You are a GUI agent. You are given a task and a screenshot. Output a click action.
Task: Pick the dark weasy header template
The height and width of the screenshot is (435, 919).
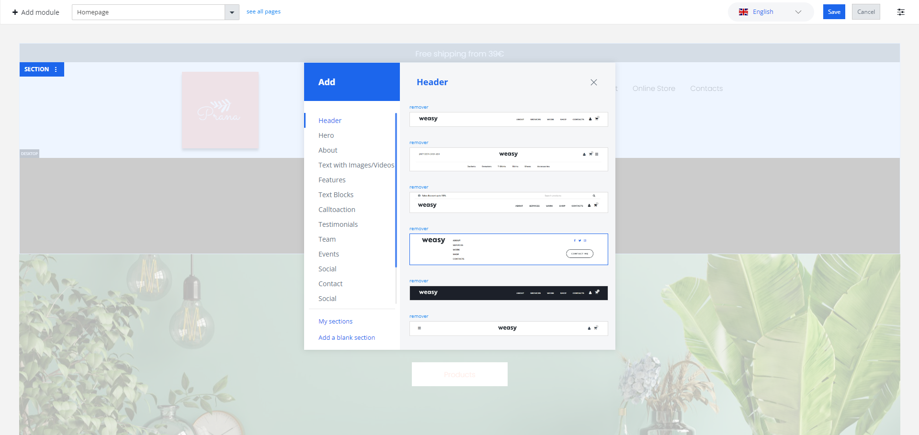(509, 293)
